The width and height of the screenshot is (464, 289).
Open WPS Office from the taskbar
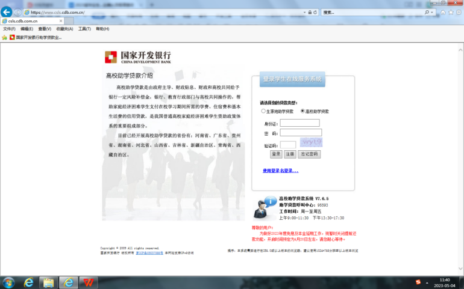pos(89,282)
